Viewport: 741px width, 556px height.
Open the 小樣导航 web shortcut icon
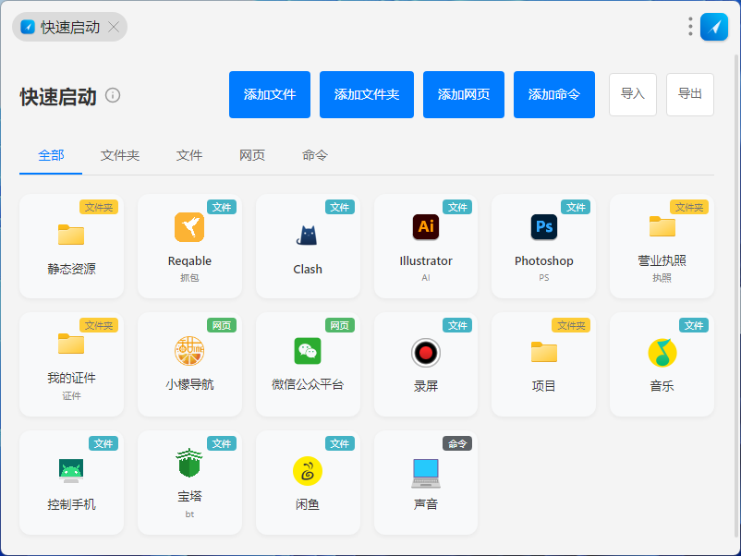[x=189, y=351]
